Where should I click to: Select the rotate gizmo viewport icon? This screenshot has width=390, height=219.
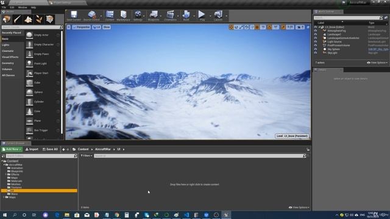point(236,27)
